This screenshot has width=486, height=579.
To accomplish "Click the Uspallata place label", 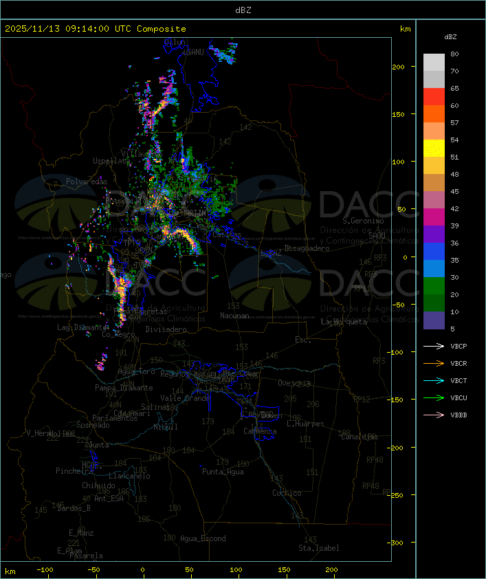I will [x=111, y=161].
